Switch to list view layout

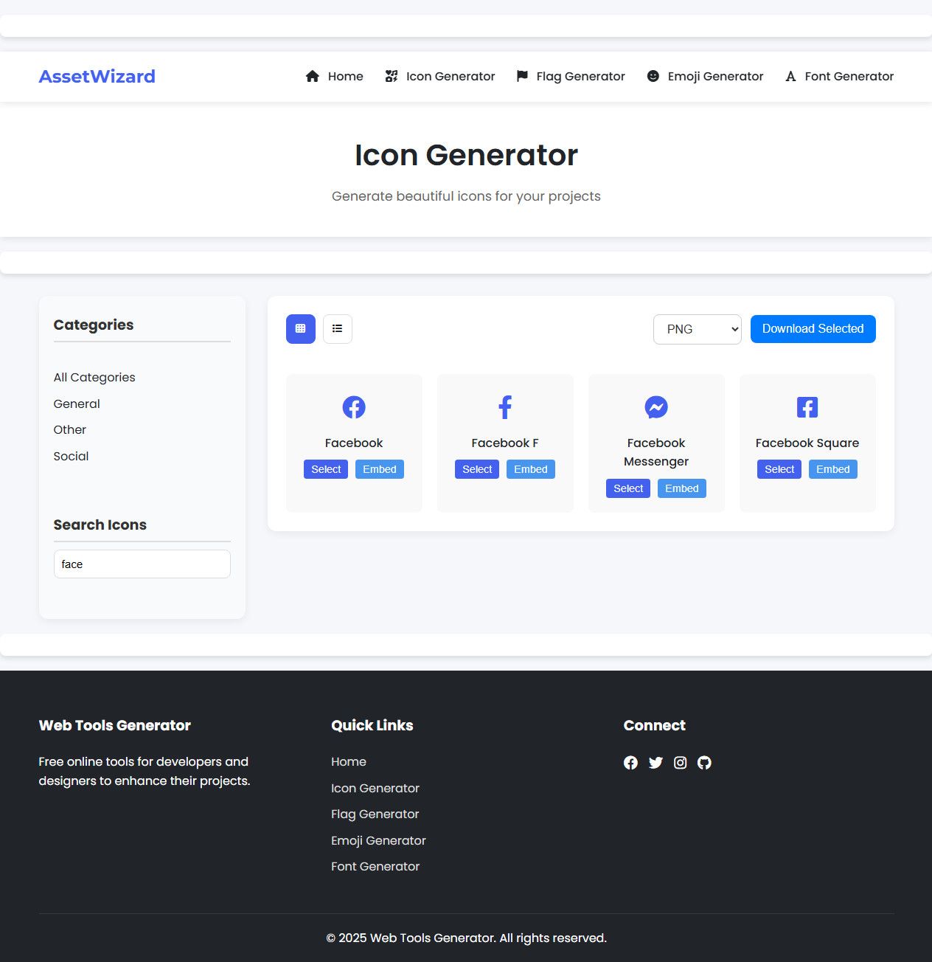click(338, 329)
